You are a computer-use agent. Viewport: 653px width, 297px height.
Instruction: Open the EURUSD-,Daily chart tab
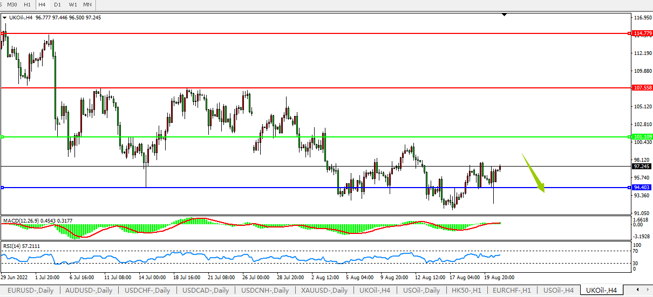[30, 291]
